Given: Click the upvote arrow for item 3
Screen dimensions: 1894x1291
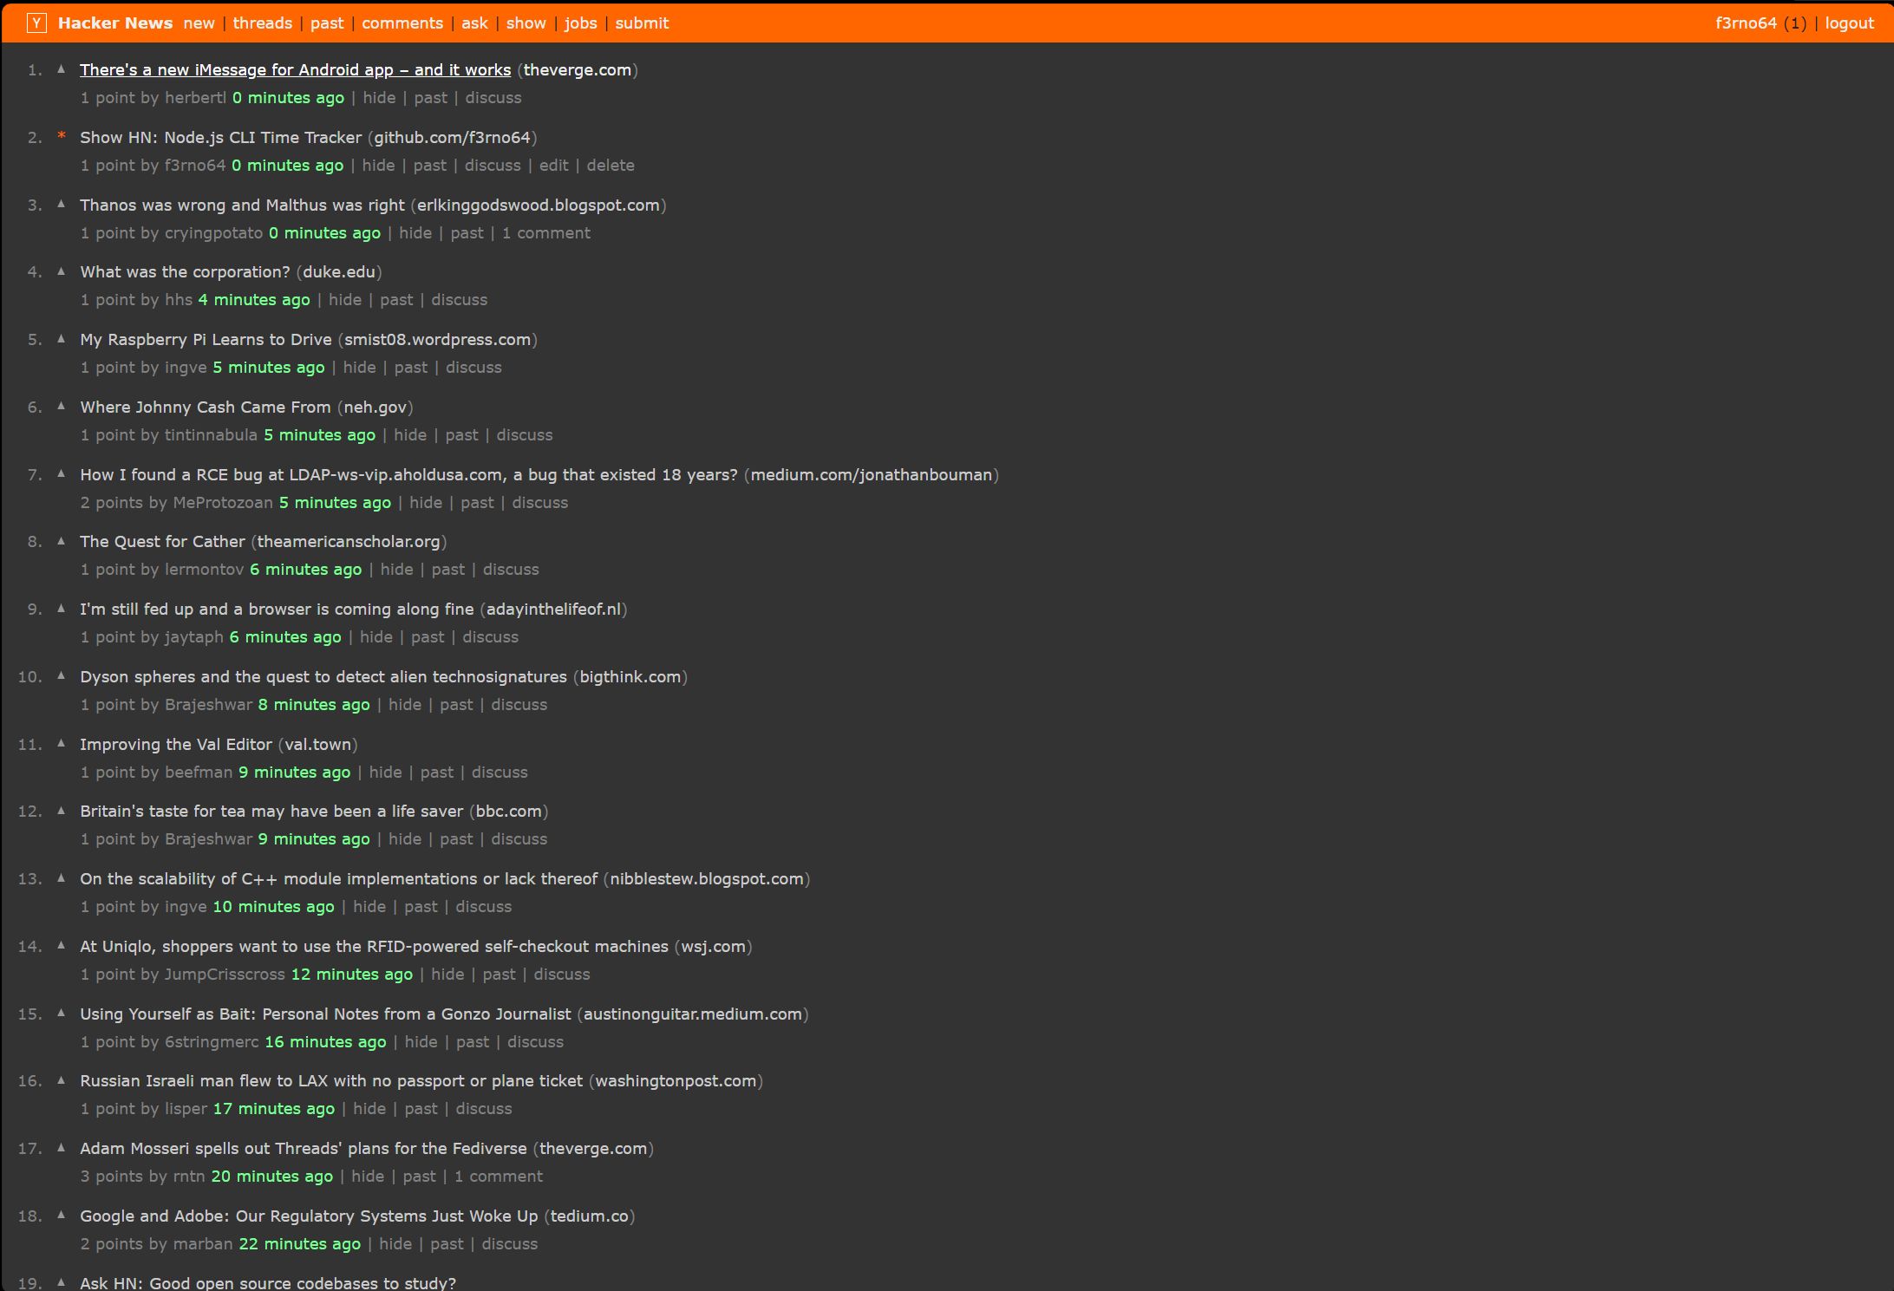Looking at the screenshot, I should [x=61, y=205].
